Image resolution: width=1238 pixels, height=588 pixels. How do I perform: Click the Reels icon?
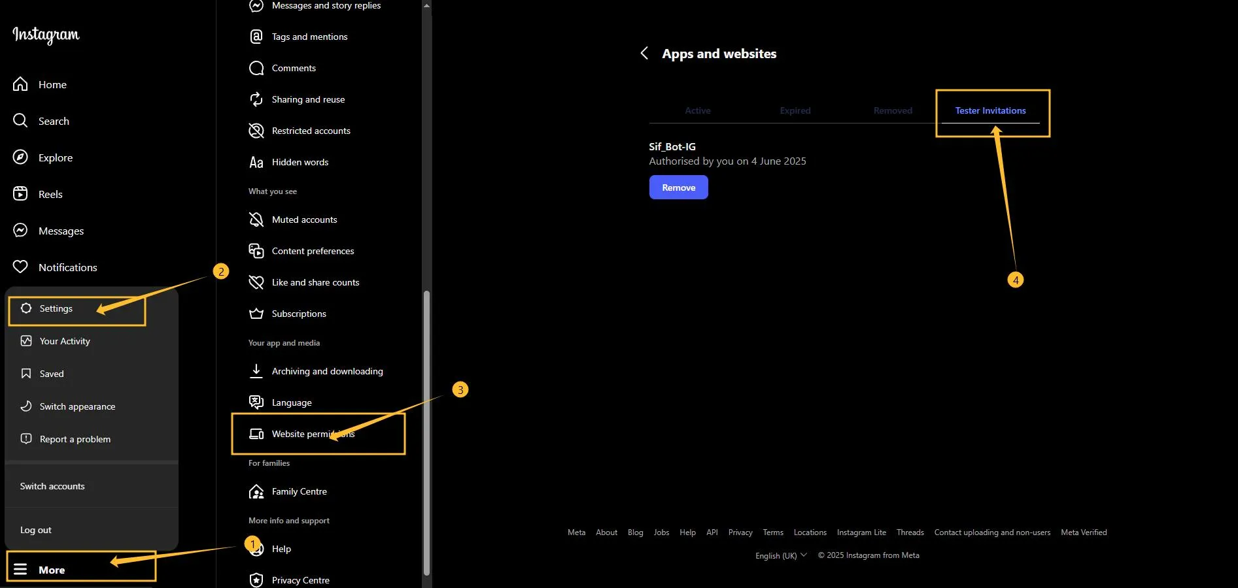click(20, 194)
